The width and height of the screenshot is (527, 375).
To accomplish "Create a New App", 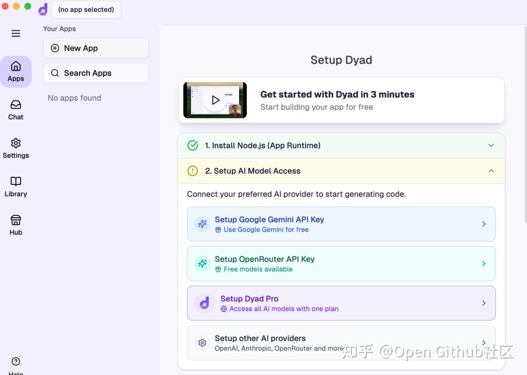I will pos(96,48).
